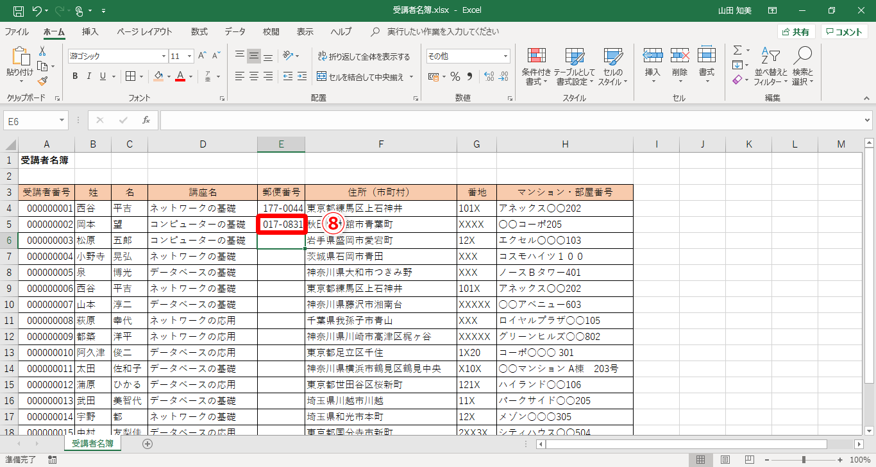Viewport: 876px width, 467px height.
Task: Toggle center horizontal alignment
Action: pyautogui.click(x=254, y=76)
